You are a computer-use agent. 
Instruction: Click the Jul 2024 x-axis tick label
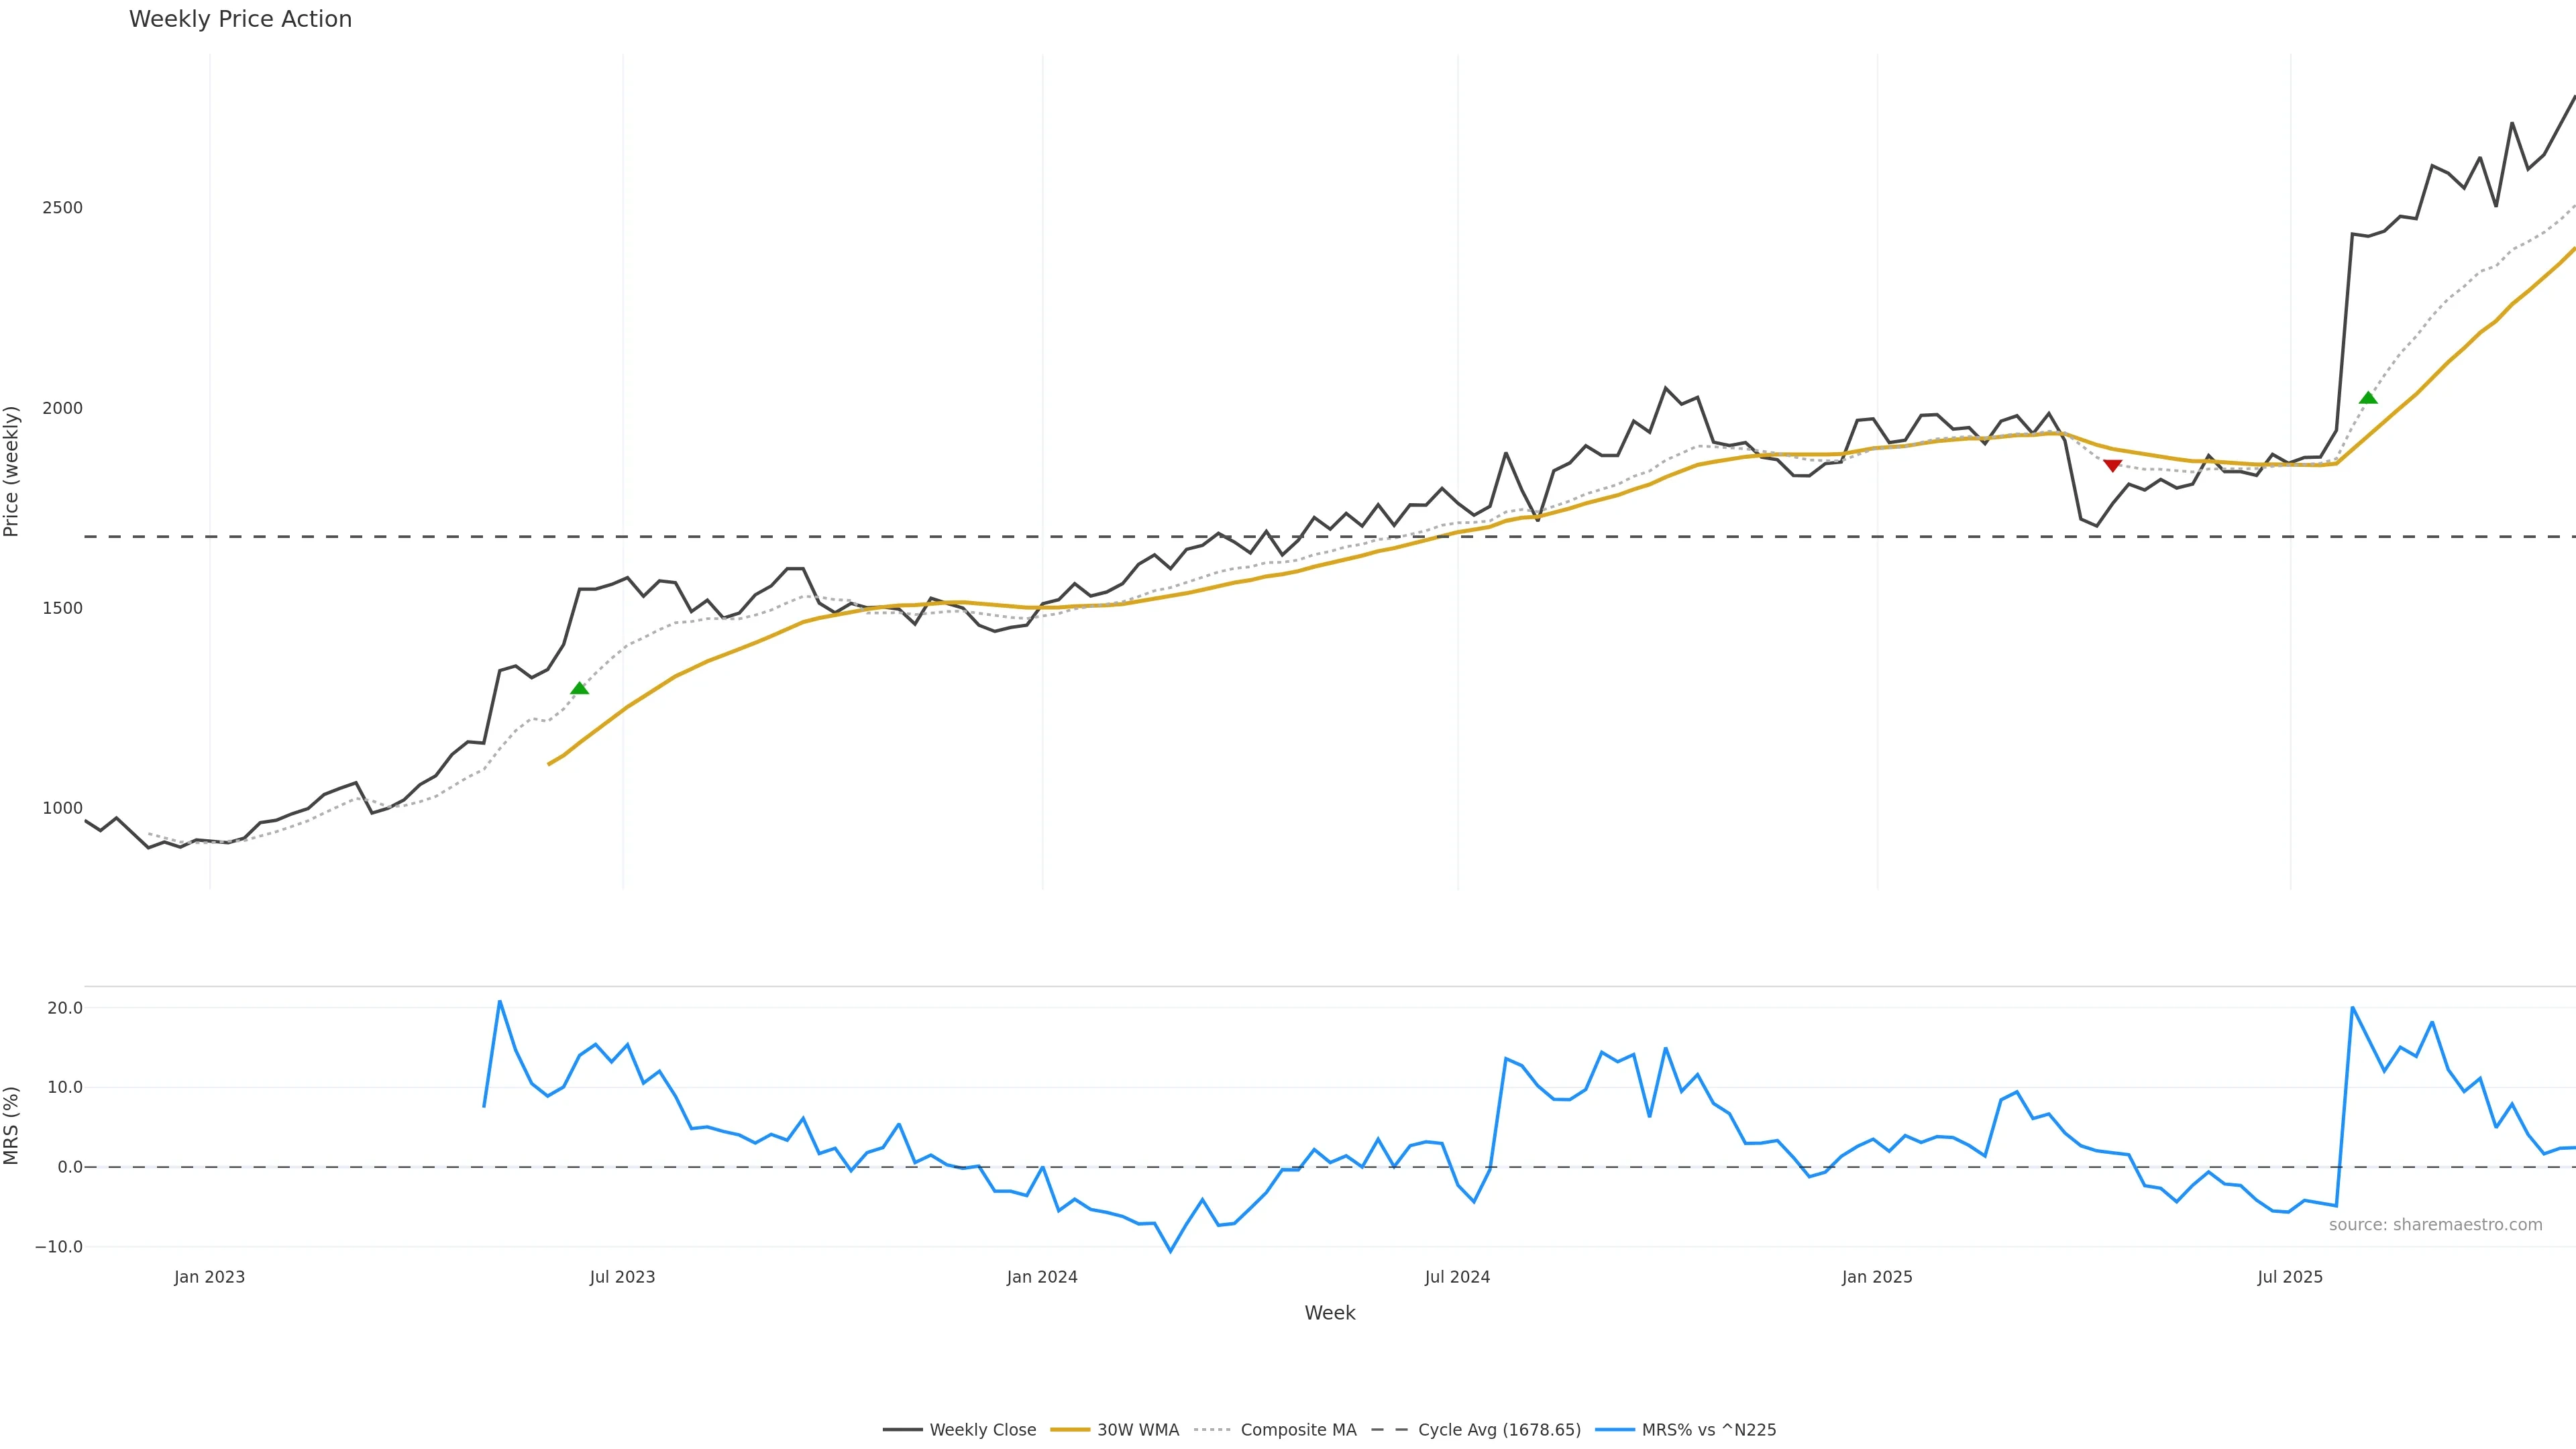1457,1277
